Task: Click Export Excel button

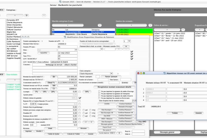Action: 107,127
